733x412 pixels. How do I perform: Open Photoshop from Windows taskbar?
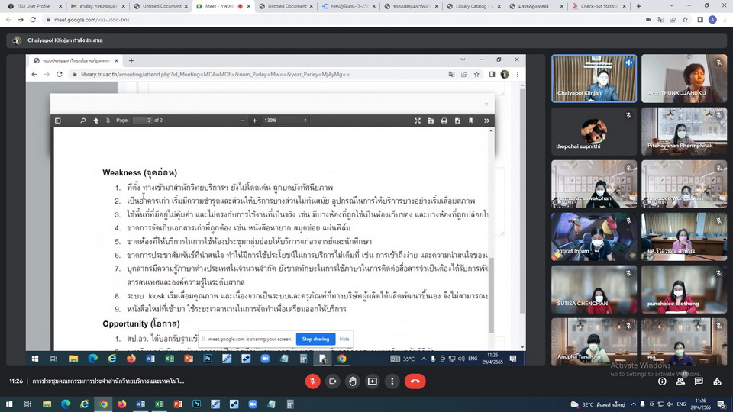pyautogui.click(x=197, y=404)
